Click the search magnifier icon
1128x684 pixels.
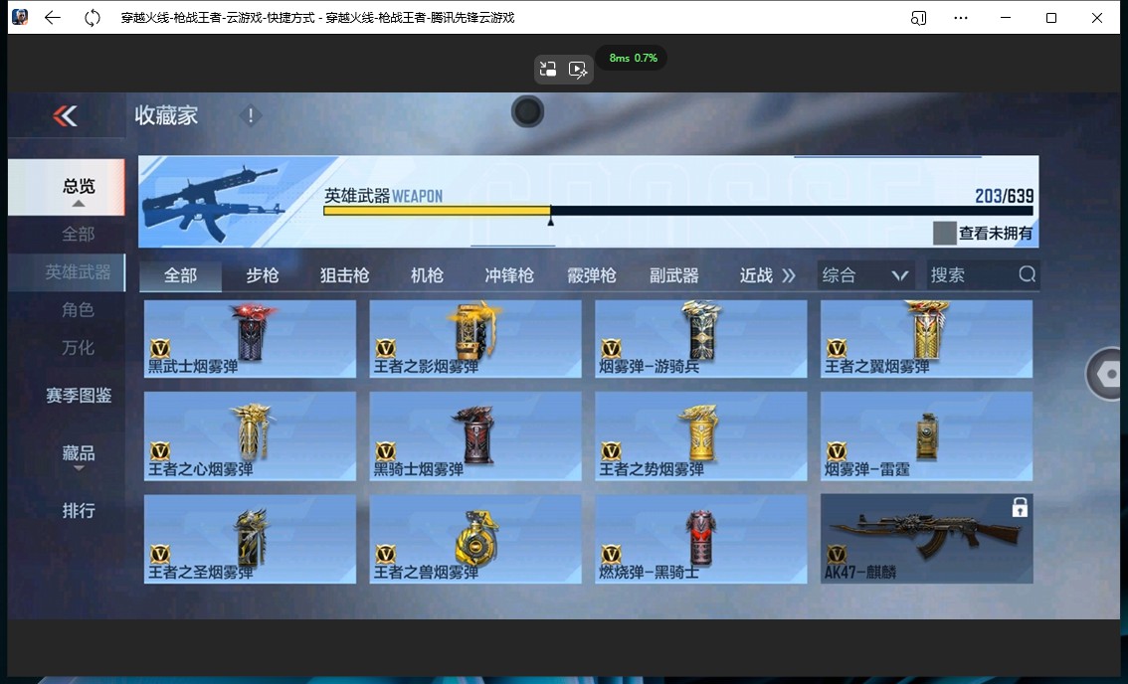click(1028, 274)
